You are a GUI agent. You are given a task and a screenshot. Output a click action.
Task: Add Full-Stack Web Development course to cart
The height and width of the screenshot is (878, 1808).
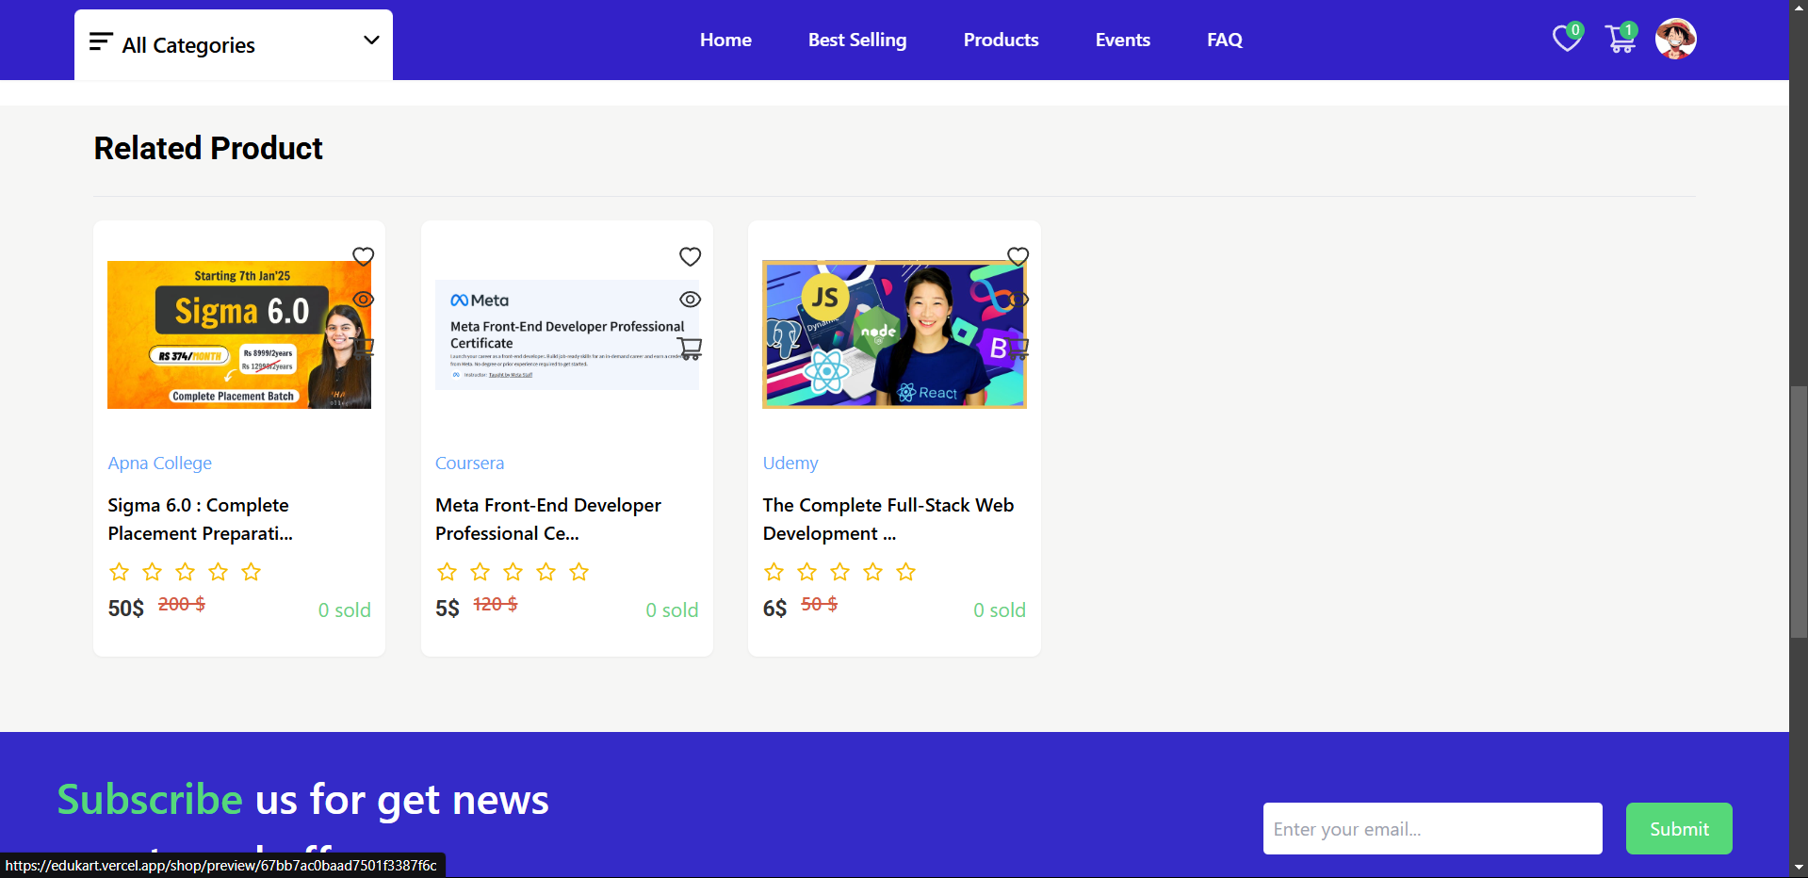pyautogui.click(x=1018, y=349)
